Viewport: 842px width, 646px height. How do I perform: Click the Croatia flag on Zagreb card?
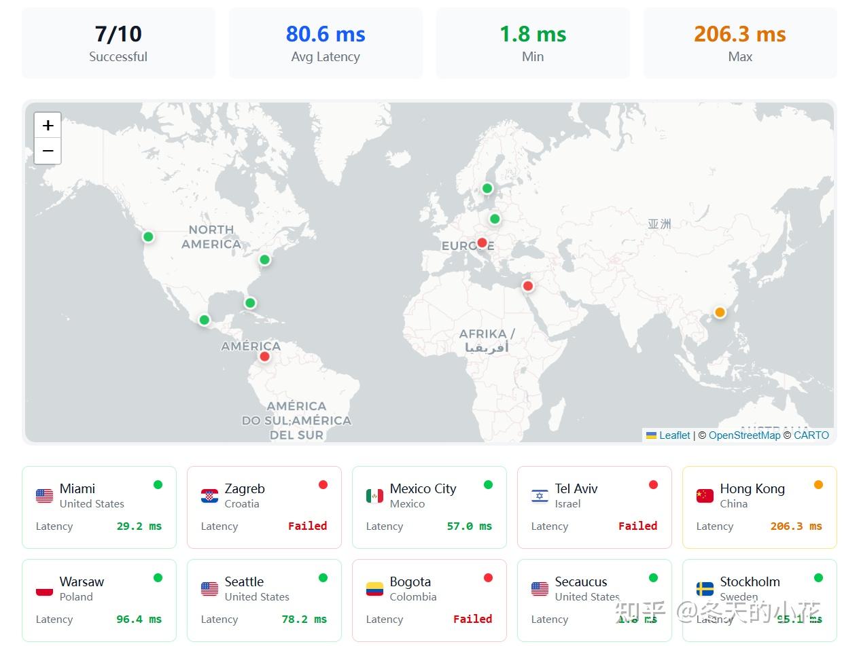[x=209, y=496]
